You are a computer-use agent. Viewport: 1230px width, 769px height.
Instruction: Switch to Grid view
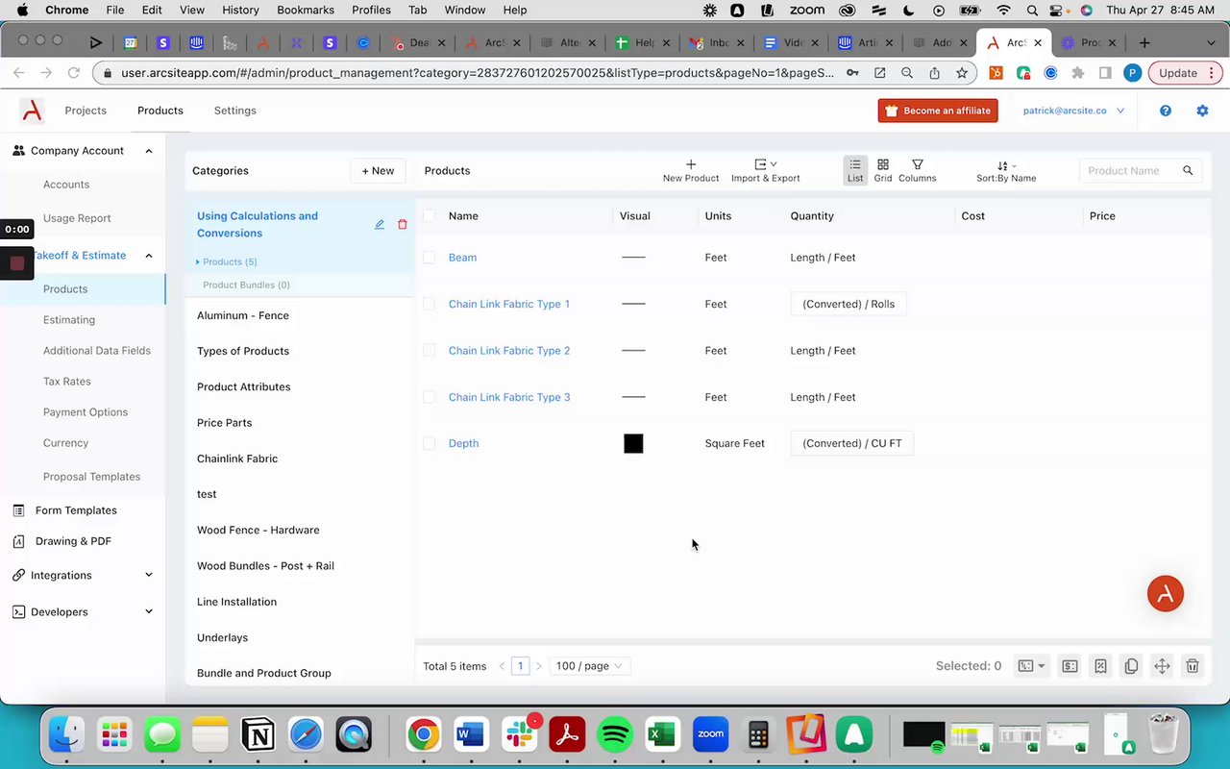[x=883, y=170]
